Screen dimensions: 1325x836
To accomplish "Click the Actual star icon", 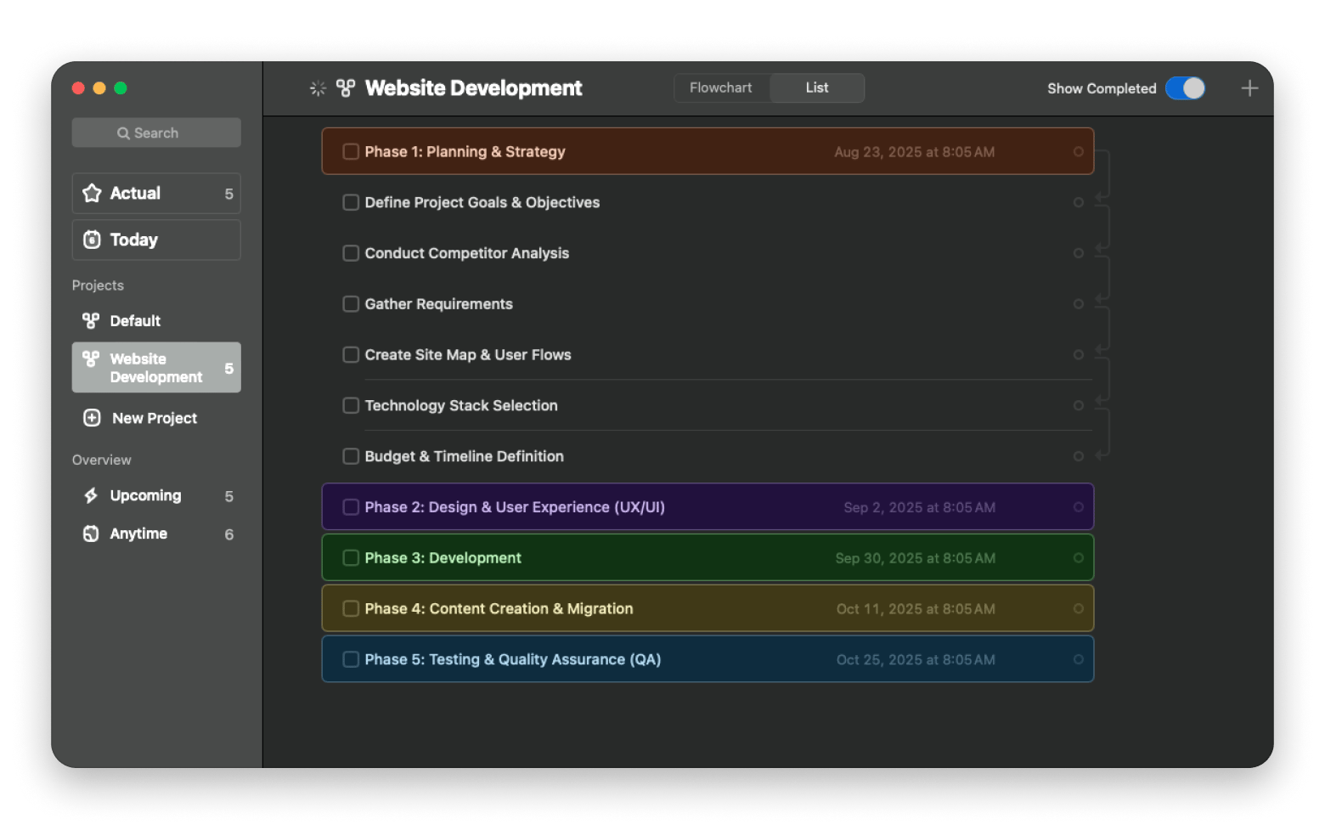I will click(92, 194).
